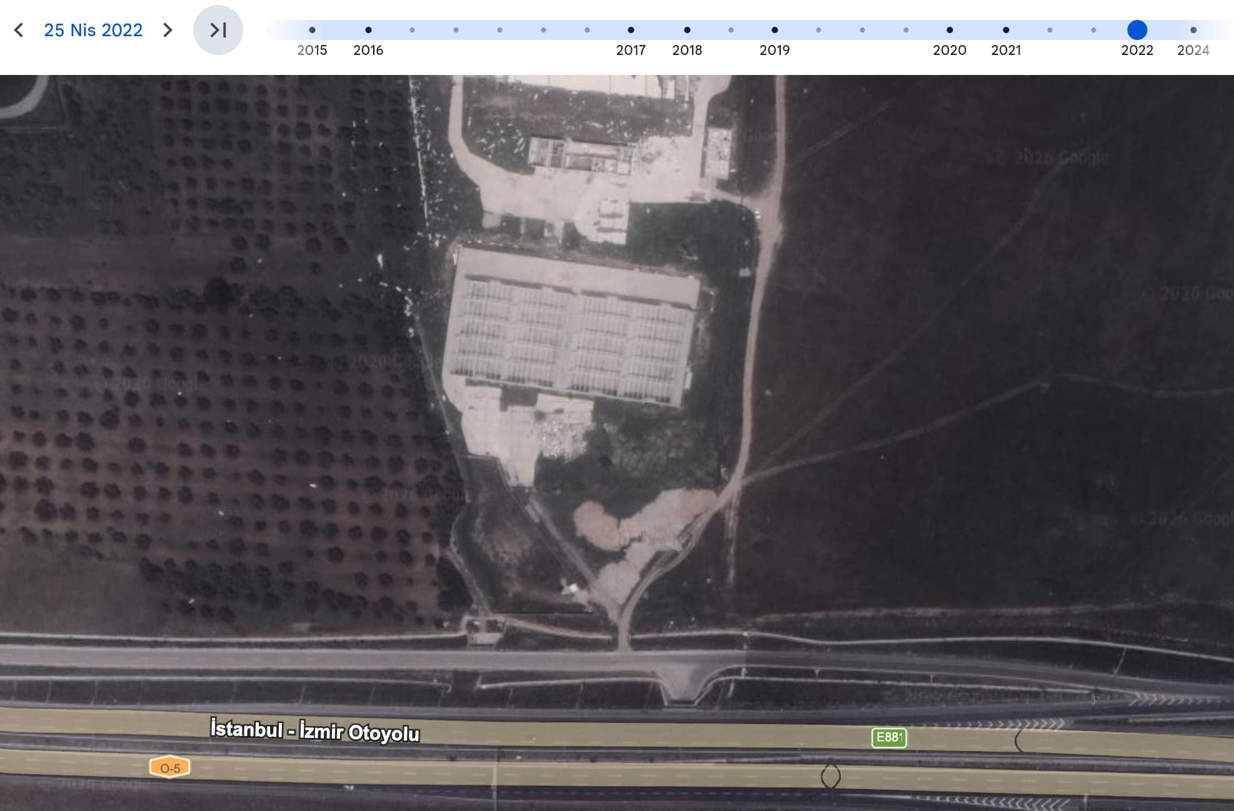
Task: Select the 2021 timeline marker
Action: (1006, 30)
